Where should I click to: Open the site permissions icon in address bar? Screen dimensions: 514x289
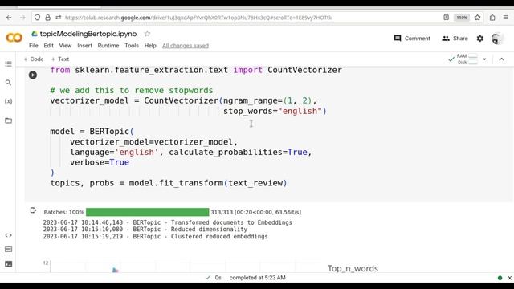59,18
